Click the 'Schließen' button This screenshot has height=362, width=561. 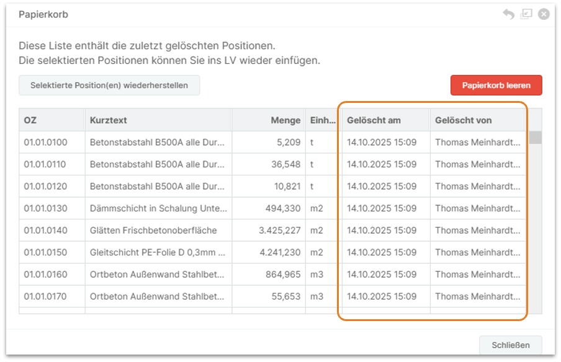(510, 345)
